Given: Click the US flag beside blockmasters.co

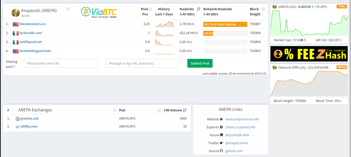Looking at the screenshot, I should (16, 24).
